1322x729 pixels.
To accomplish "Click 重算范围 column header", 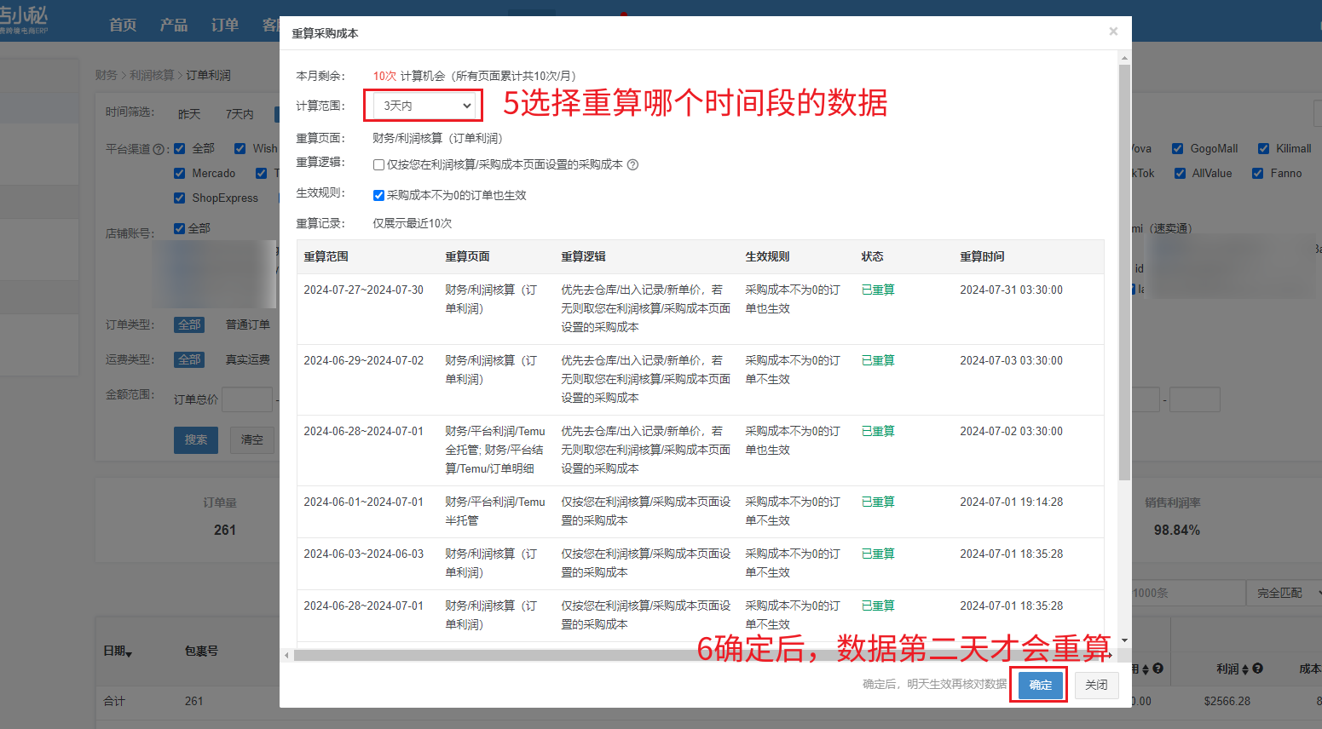I will (326, 256).
